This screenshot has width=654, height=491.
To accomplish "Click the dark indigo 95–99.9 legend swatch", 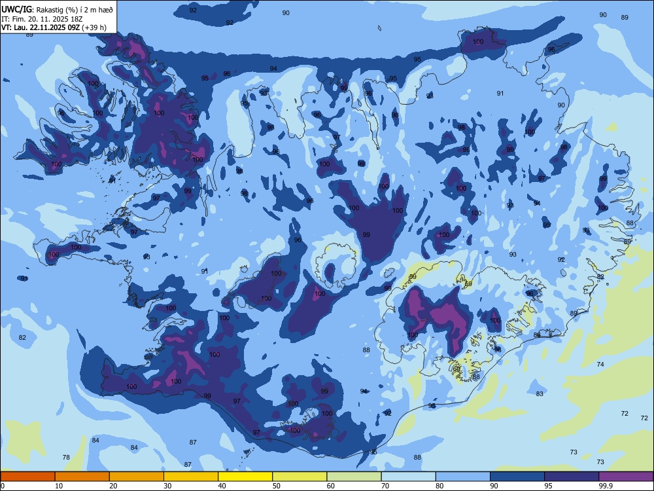I will click(x=572, y=477).
